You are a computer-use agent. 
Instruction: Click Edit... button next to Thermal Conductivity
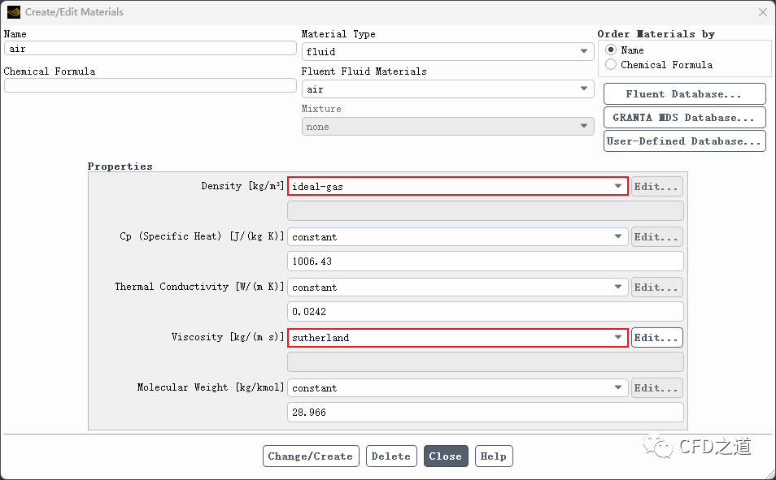[x=656, y=288]
